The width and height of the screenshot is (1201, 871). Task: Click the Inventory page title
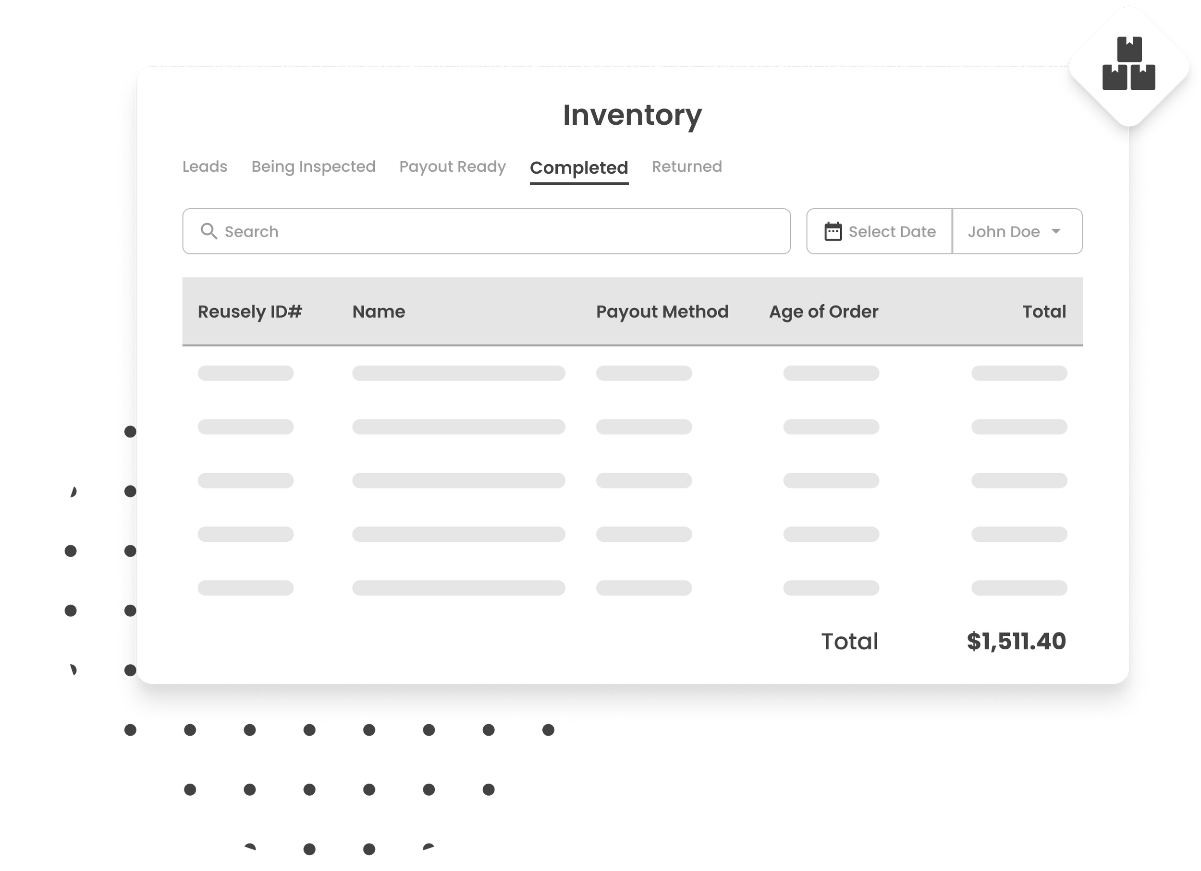point(632,114)
